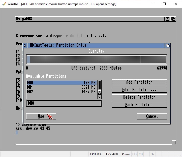The image size is (182, 157).
Task: Open Edit Partition dialog
Action: (x=139, y=90)
